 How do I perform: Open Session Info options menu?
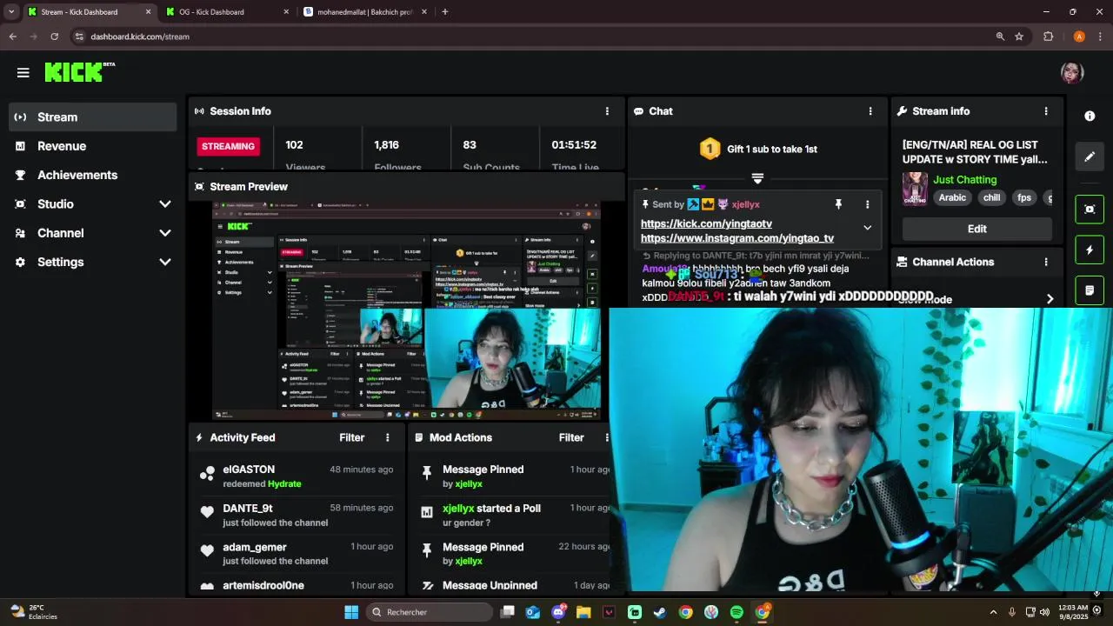pyautogui.click(x=607, y=111)
